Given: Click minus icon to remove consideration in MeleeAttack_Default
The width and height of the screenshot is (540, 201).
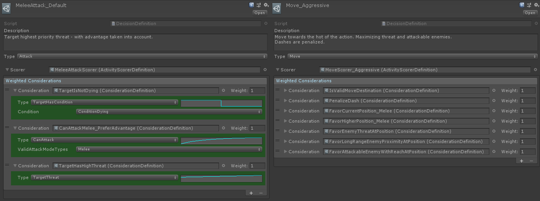Looking at the screenshot, I should pos(261,193).
